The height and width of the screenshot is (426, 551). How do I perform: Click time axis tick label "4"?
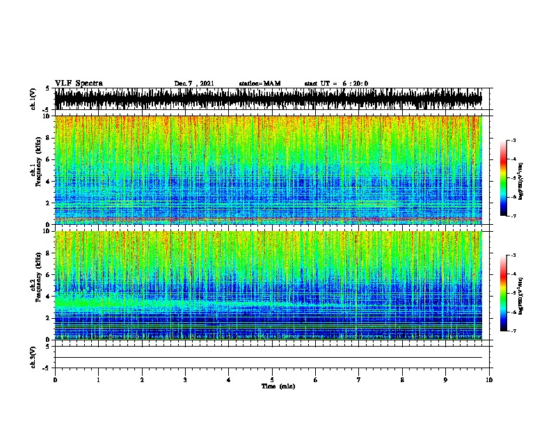tap(229, 380)
